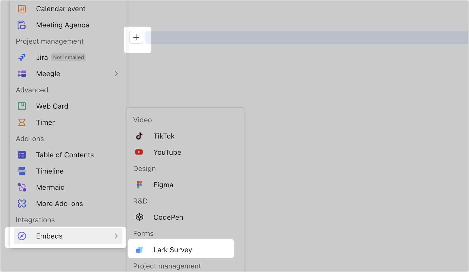
Task: Click the Not installed badge next to Jira
Action: click(68, 57)
